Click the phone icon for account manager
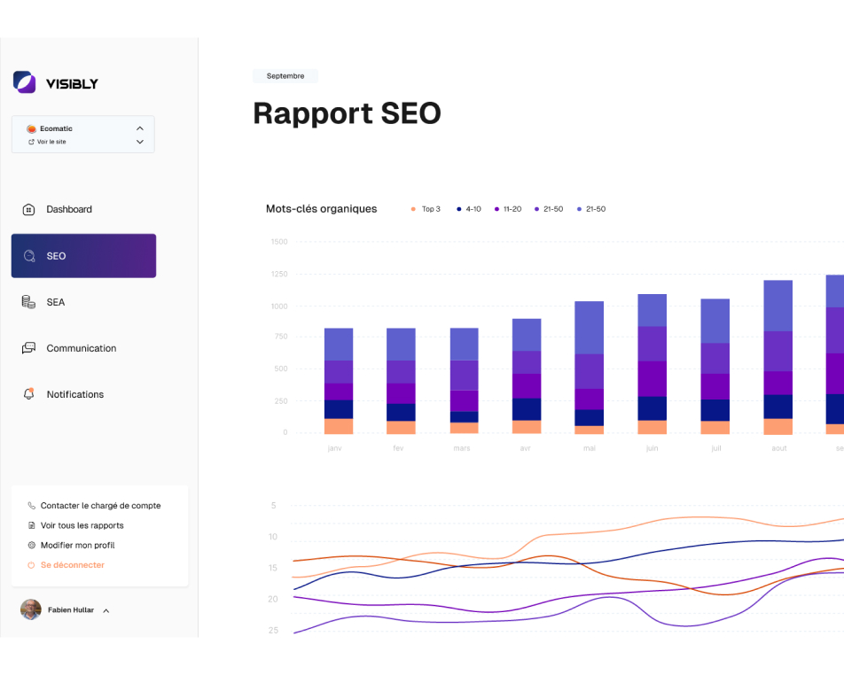Screen dimensions: 844x675 (x=32, y=506)
